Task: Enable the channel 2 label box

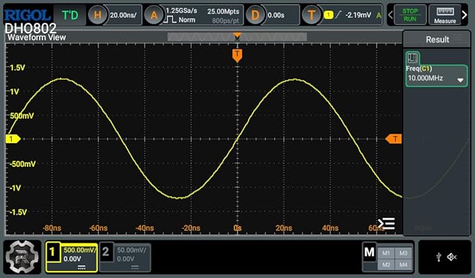Action: [x=106, y=252]
